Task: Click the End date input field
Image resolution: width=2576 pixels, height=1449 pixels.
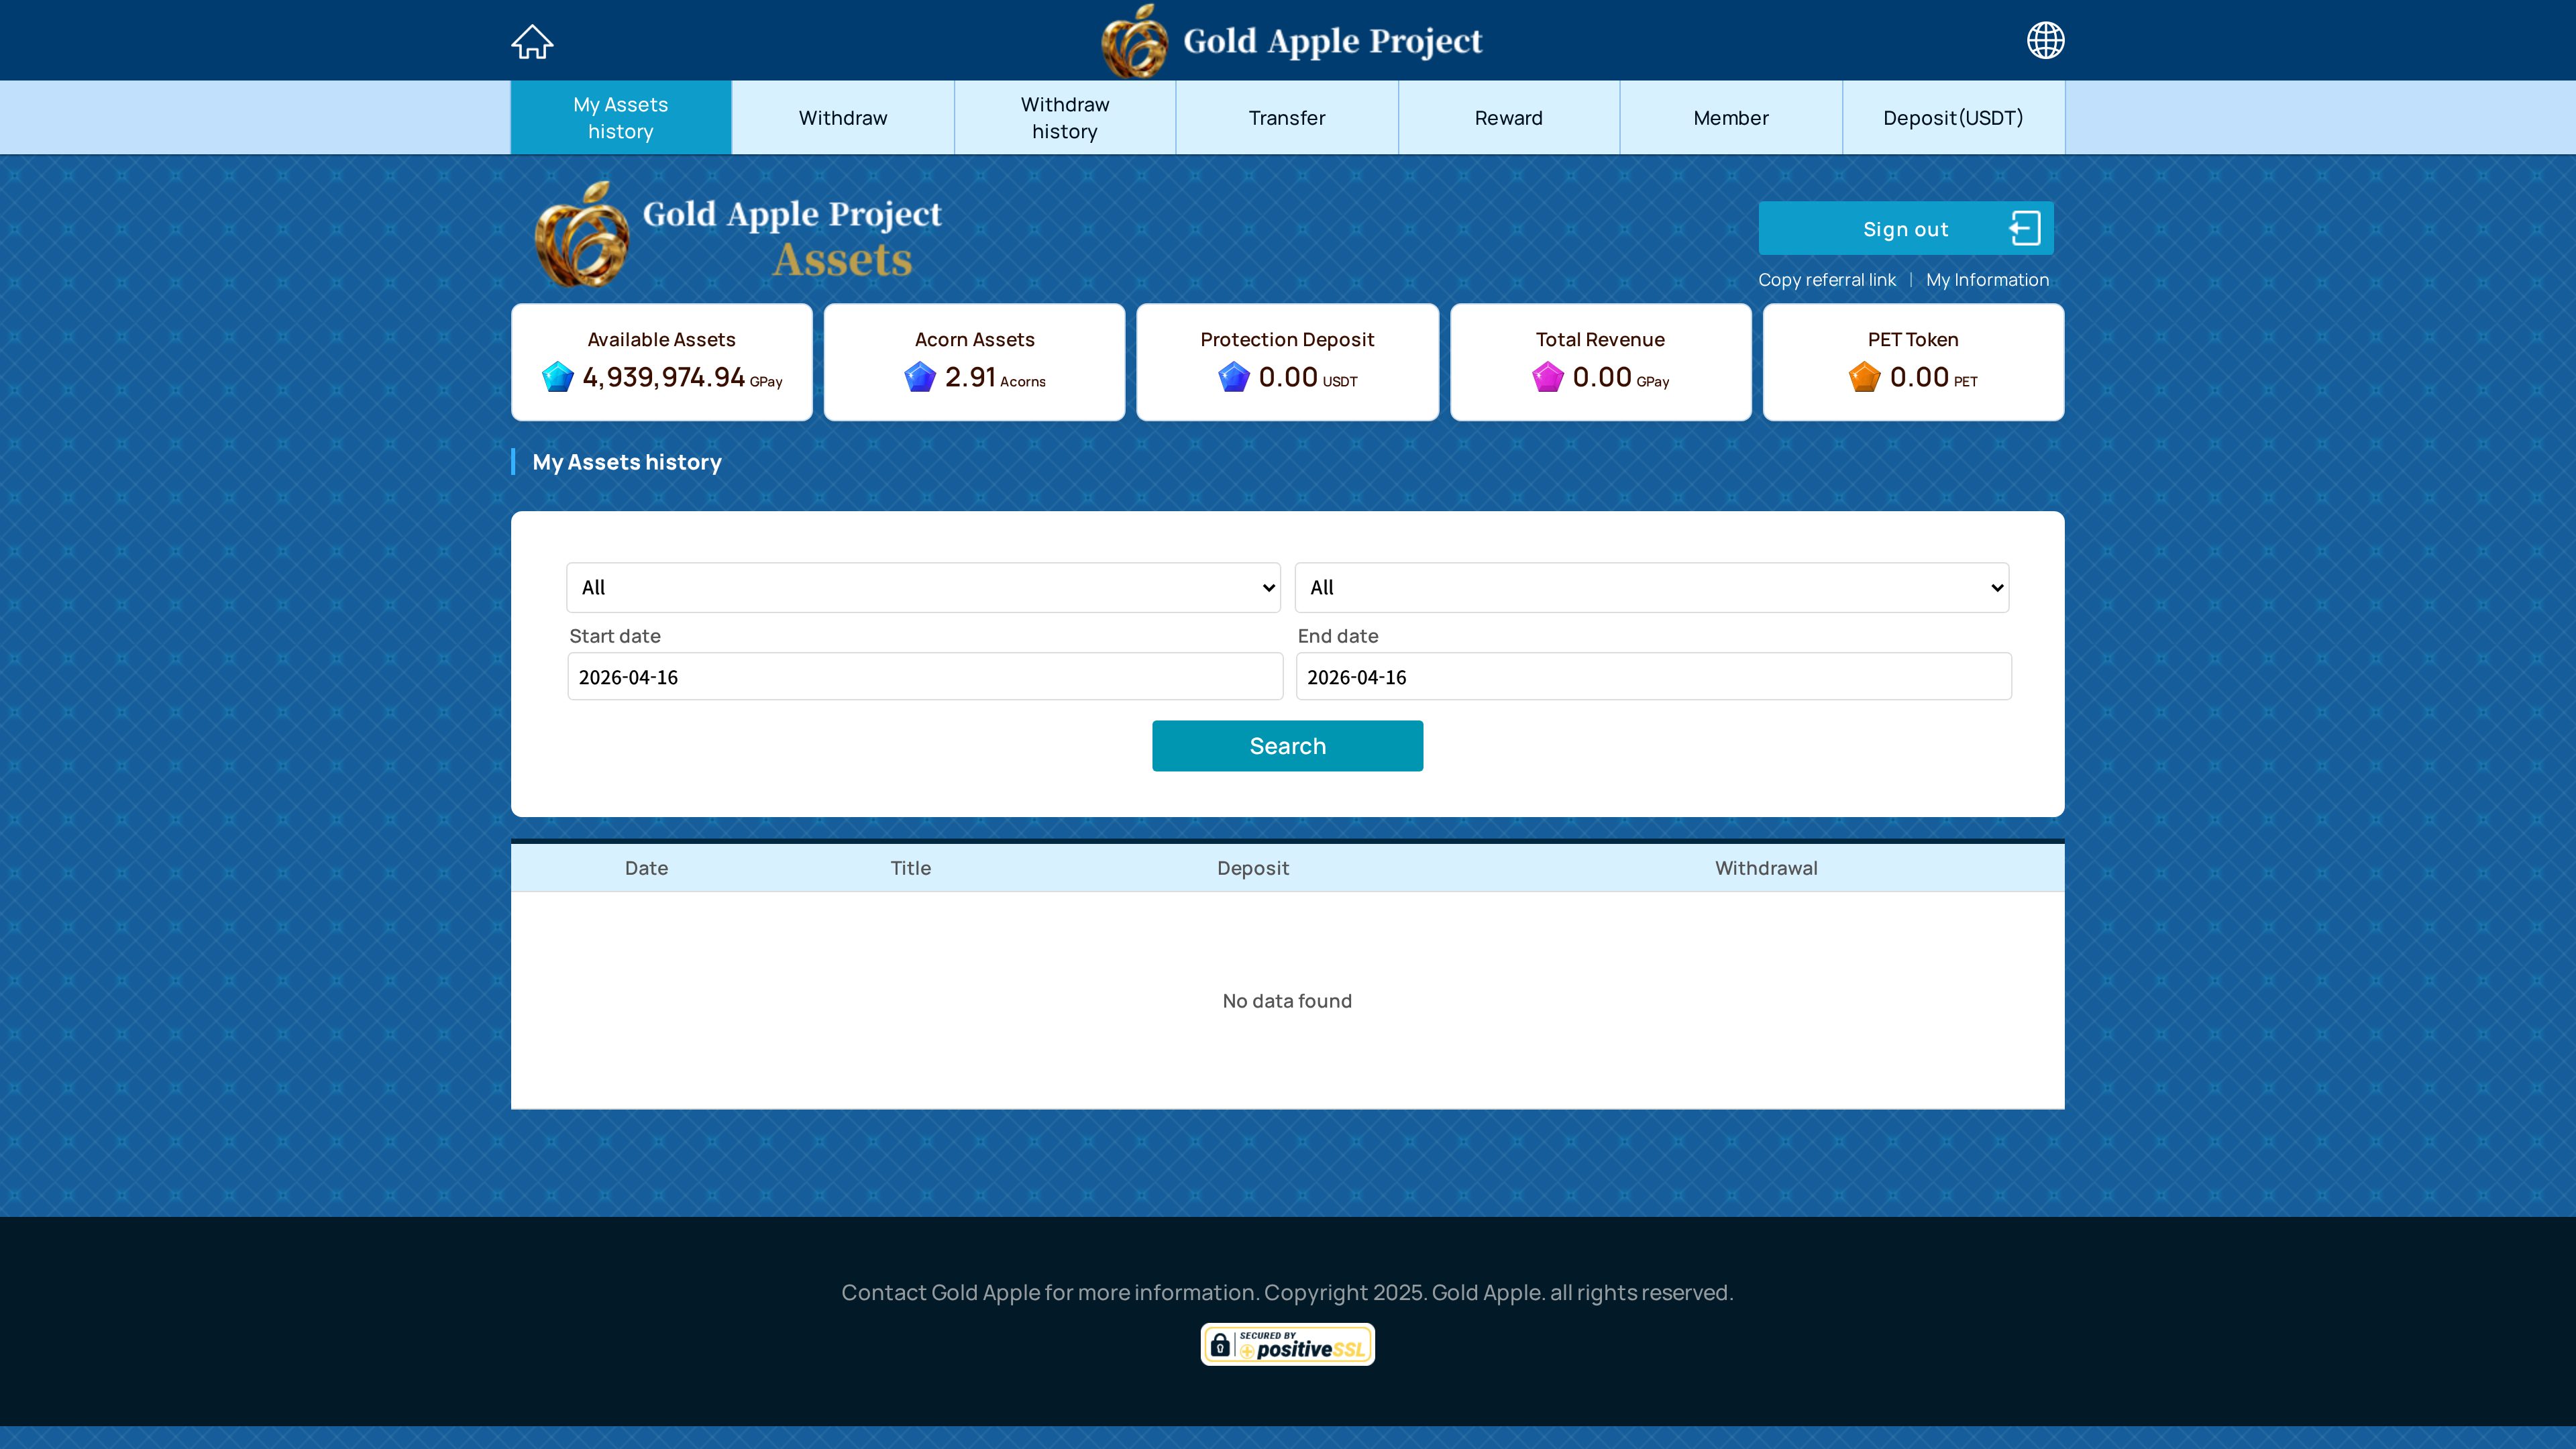Action: (1653, 677)
